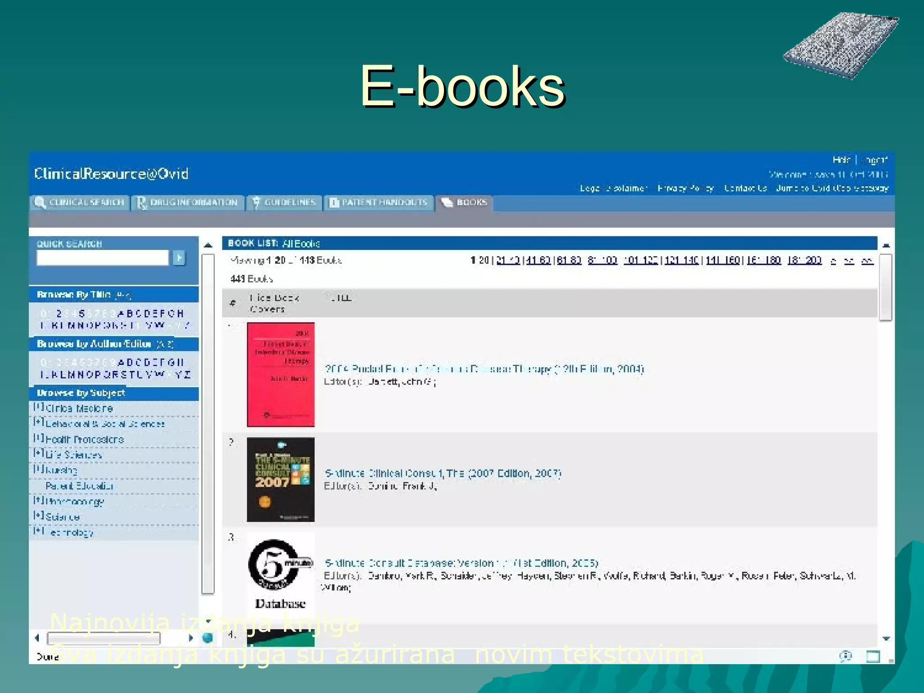Switch to the Guidelines tab

(285, 203)
